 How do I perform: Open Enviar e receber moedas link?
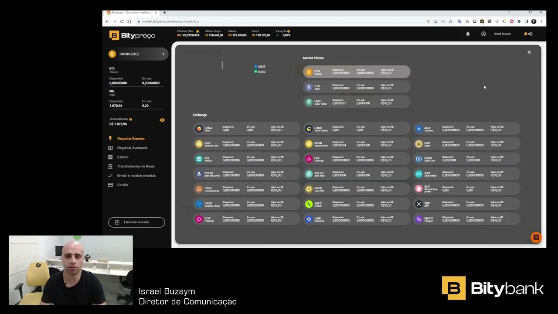[x=136, y=175]
